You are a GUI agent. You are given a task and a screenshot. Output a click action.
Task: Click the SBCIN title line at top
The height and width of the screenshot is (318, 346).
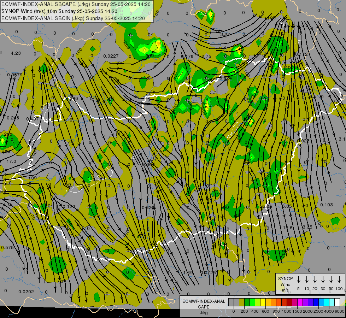point(73,18)
